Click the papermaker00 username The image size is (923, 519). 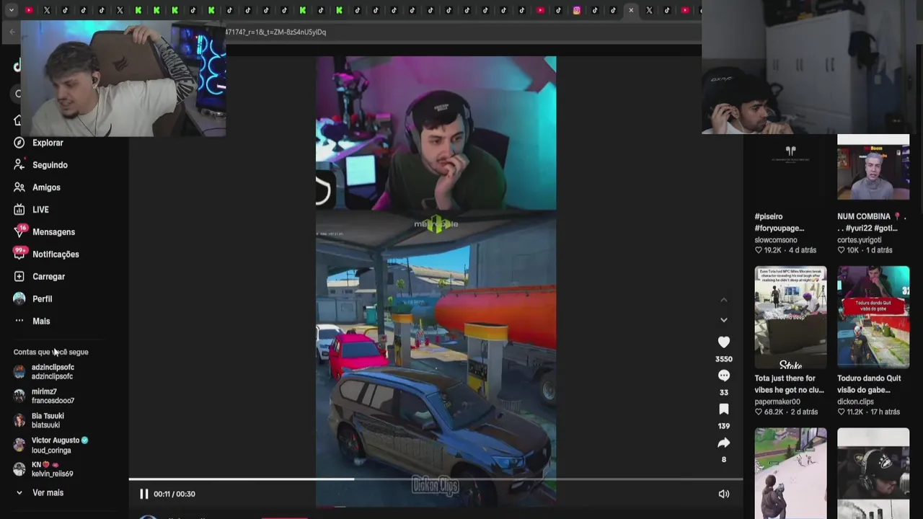click(x=777, y=402)
